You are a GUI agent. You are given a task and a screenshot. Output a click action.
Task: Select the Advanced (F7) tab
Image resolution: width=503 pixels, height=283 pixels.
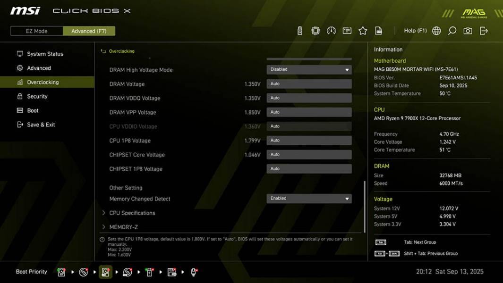[x=89, y=31]
